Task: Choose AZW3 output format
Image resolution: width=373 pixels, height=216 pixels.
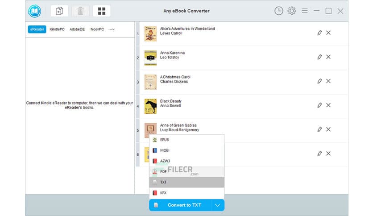Action: 187,161
